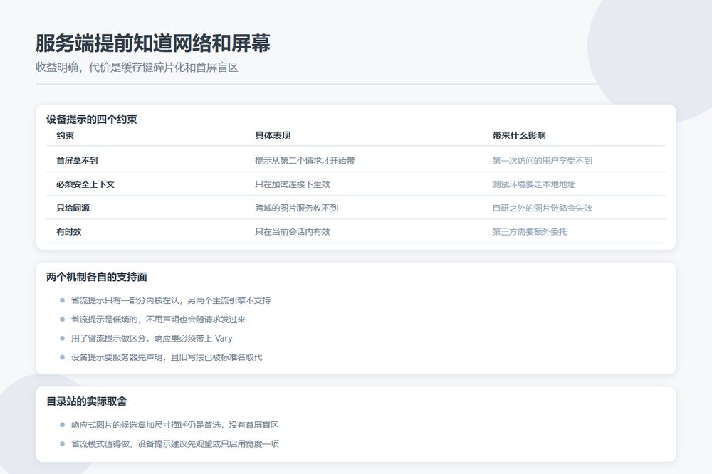712x474 pixels.
Task: Click bullet 省流提示只有一部分内核在认
Action: tap(171, 300)
